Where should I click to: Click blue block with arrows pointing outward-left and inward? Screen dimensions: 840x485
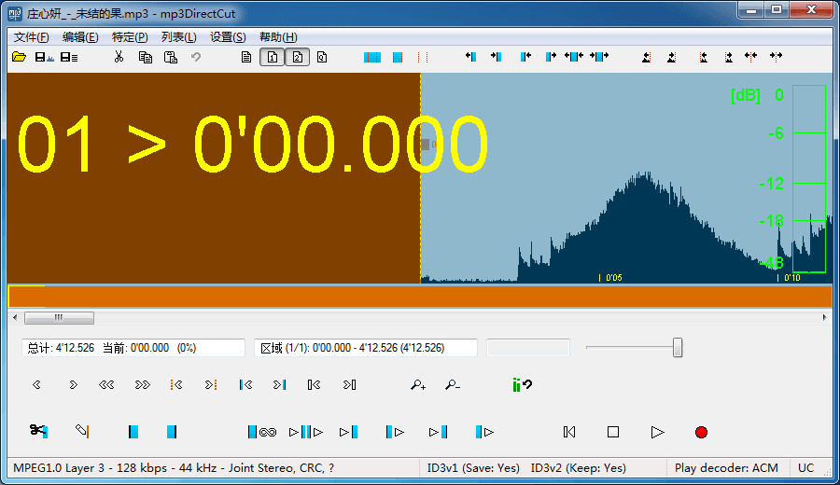click(574, 56)
